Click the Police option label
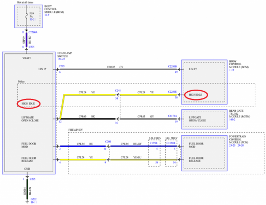The image size is (266, 205). pyautogui.click(x=21, y=81)
